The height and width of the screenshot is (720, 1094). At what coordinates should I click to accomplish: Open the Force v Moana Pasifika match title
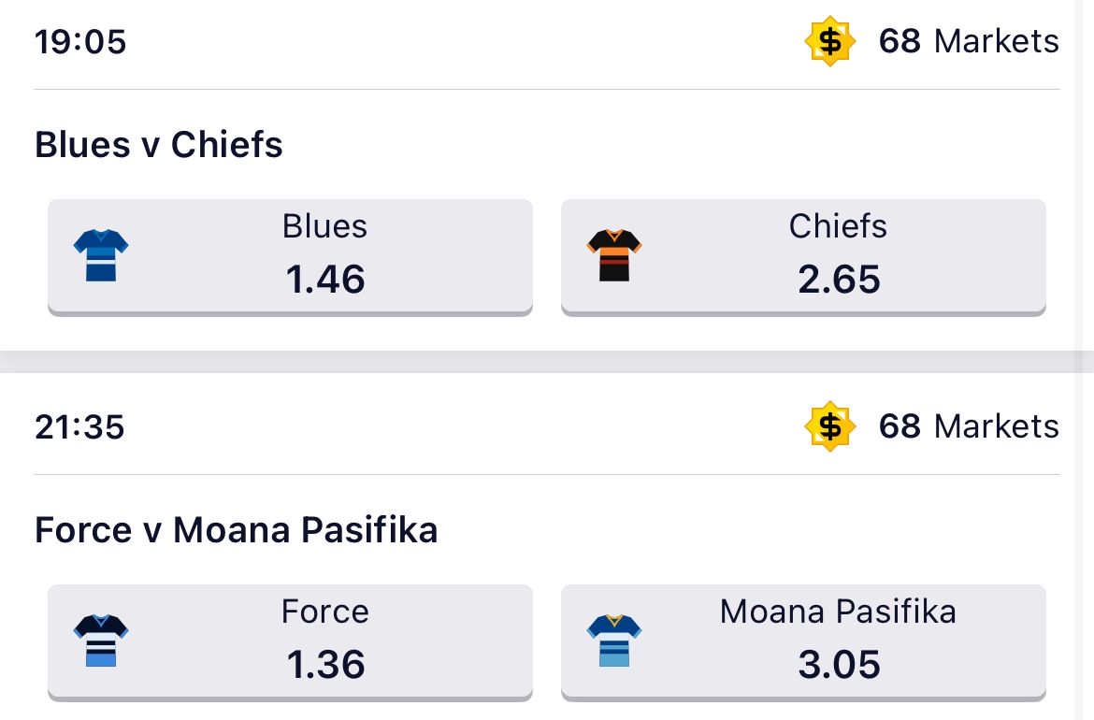[236, 530]
